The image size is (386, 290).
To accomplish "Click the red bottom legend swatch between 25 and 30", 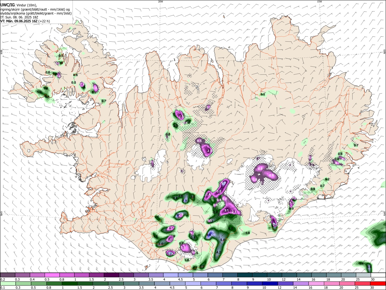I will (362, 284).
